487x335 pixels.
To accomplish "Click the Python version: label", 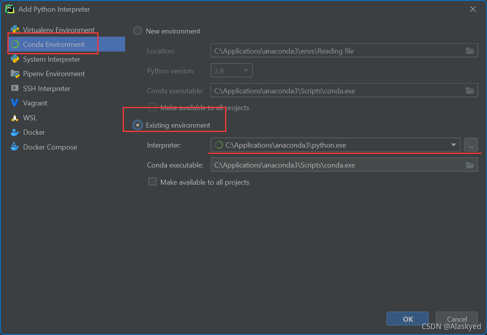I will click(x=171, y=71).
